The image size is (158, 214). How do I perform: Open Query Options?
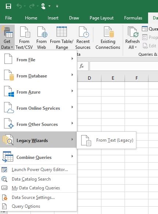38,206
